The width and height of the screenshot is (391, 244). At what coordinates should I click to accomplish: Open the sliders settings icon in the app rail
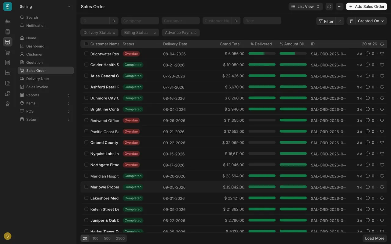[8, 21]
